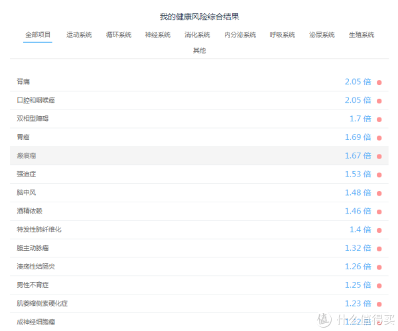Select the 神经系统 category tab

[x=158, y=34]
